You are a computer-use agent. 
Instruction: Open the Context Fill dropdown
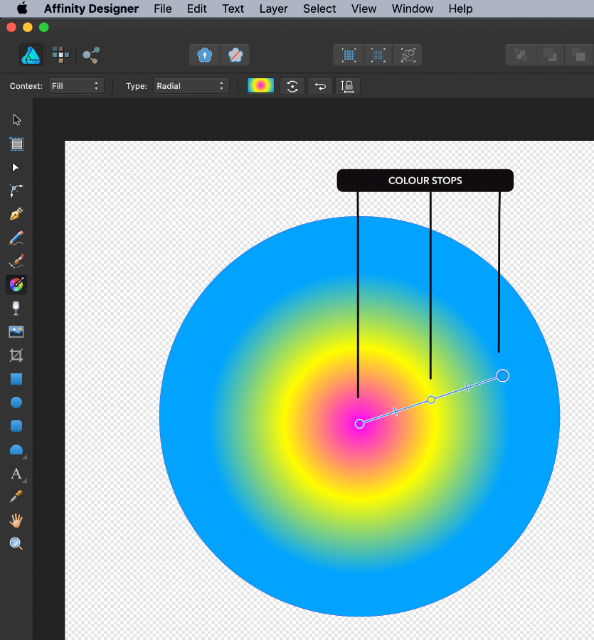(76, 86)
